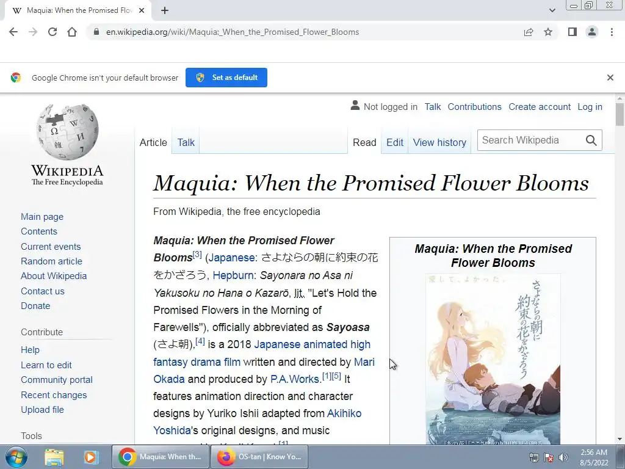Open Chrome three-dot menu

[x=612, y=32]
